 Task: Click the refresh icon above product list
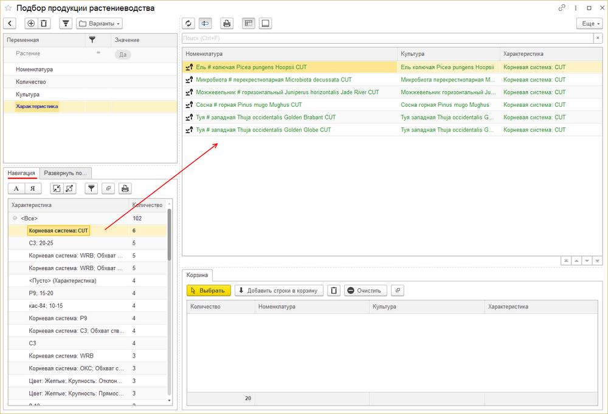(x=188, y=24)
